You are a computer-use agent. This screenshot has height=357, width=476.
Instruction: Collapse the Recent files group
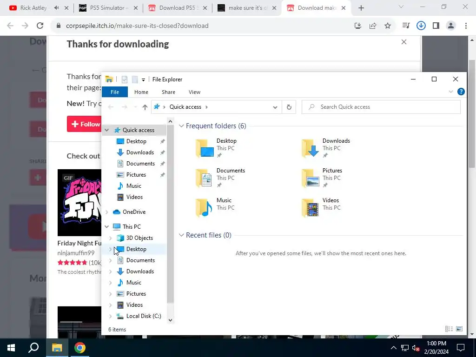[x=181, y=235]
